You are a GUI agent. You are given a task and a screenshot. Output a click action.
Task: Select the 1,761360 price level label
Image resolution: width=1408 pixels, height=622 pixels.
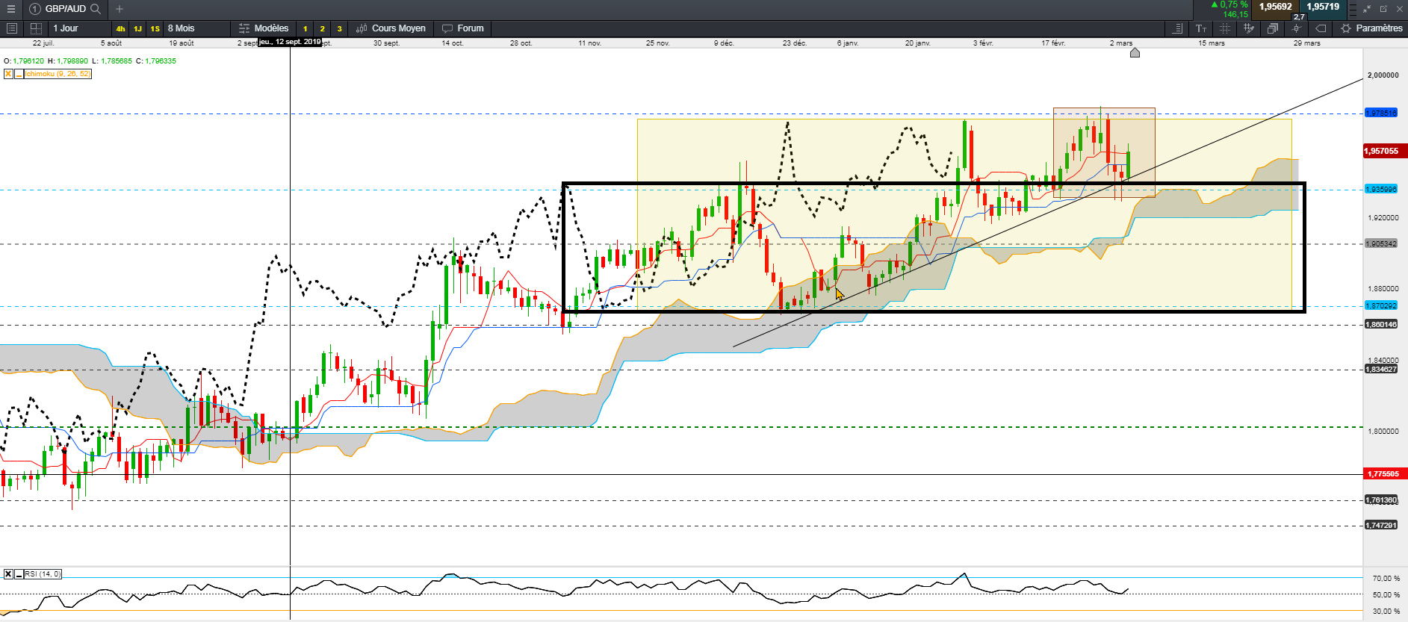(1381, 500)
